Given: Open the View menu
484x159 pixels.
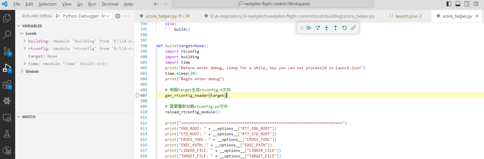Looking at the screenshot, I should (67, 4).
